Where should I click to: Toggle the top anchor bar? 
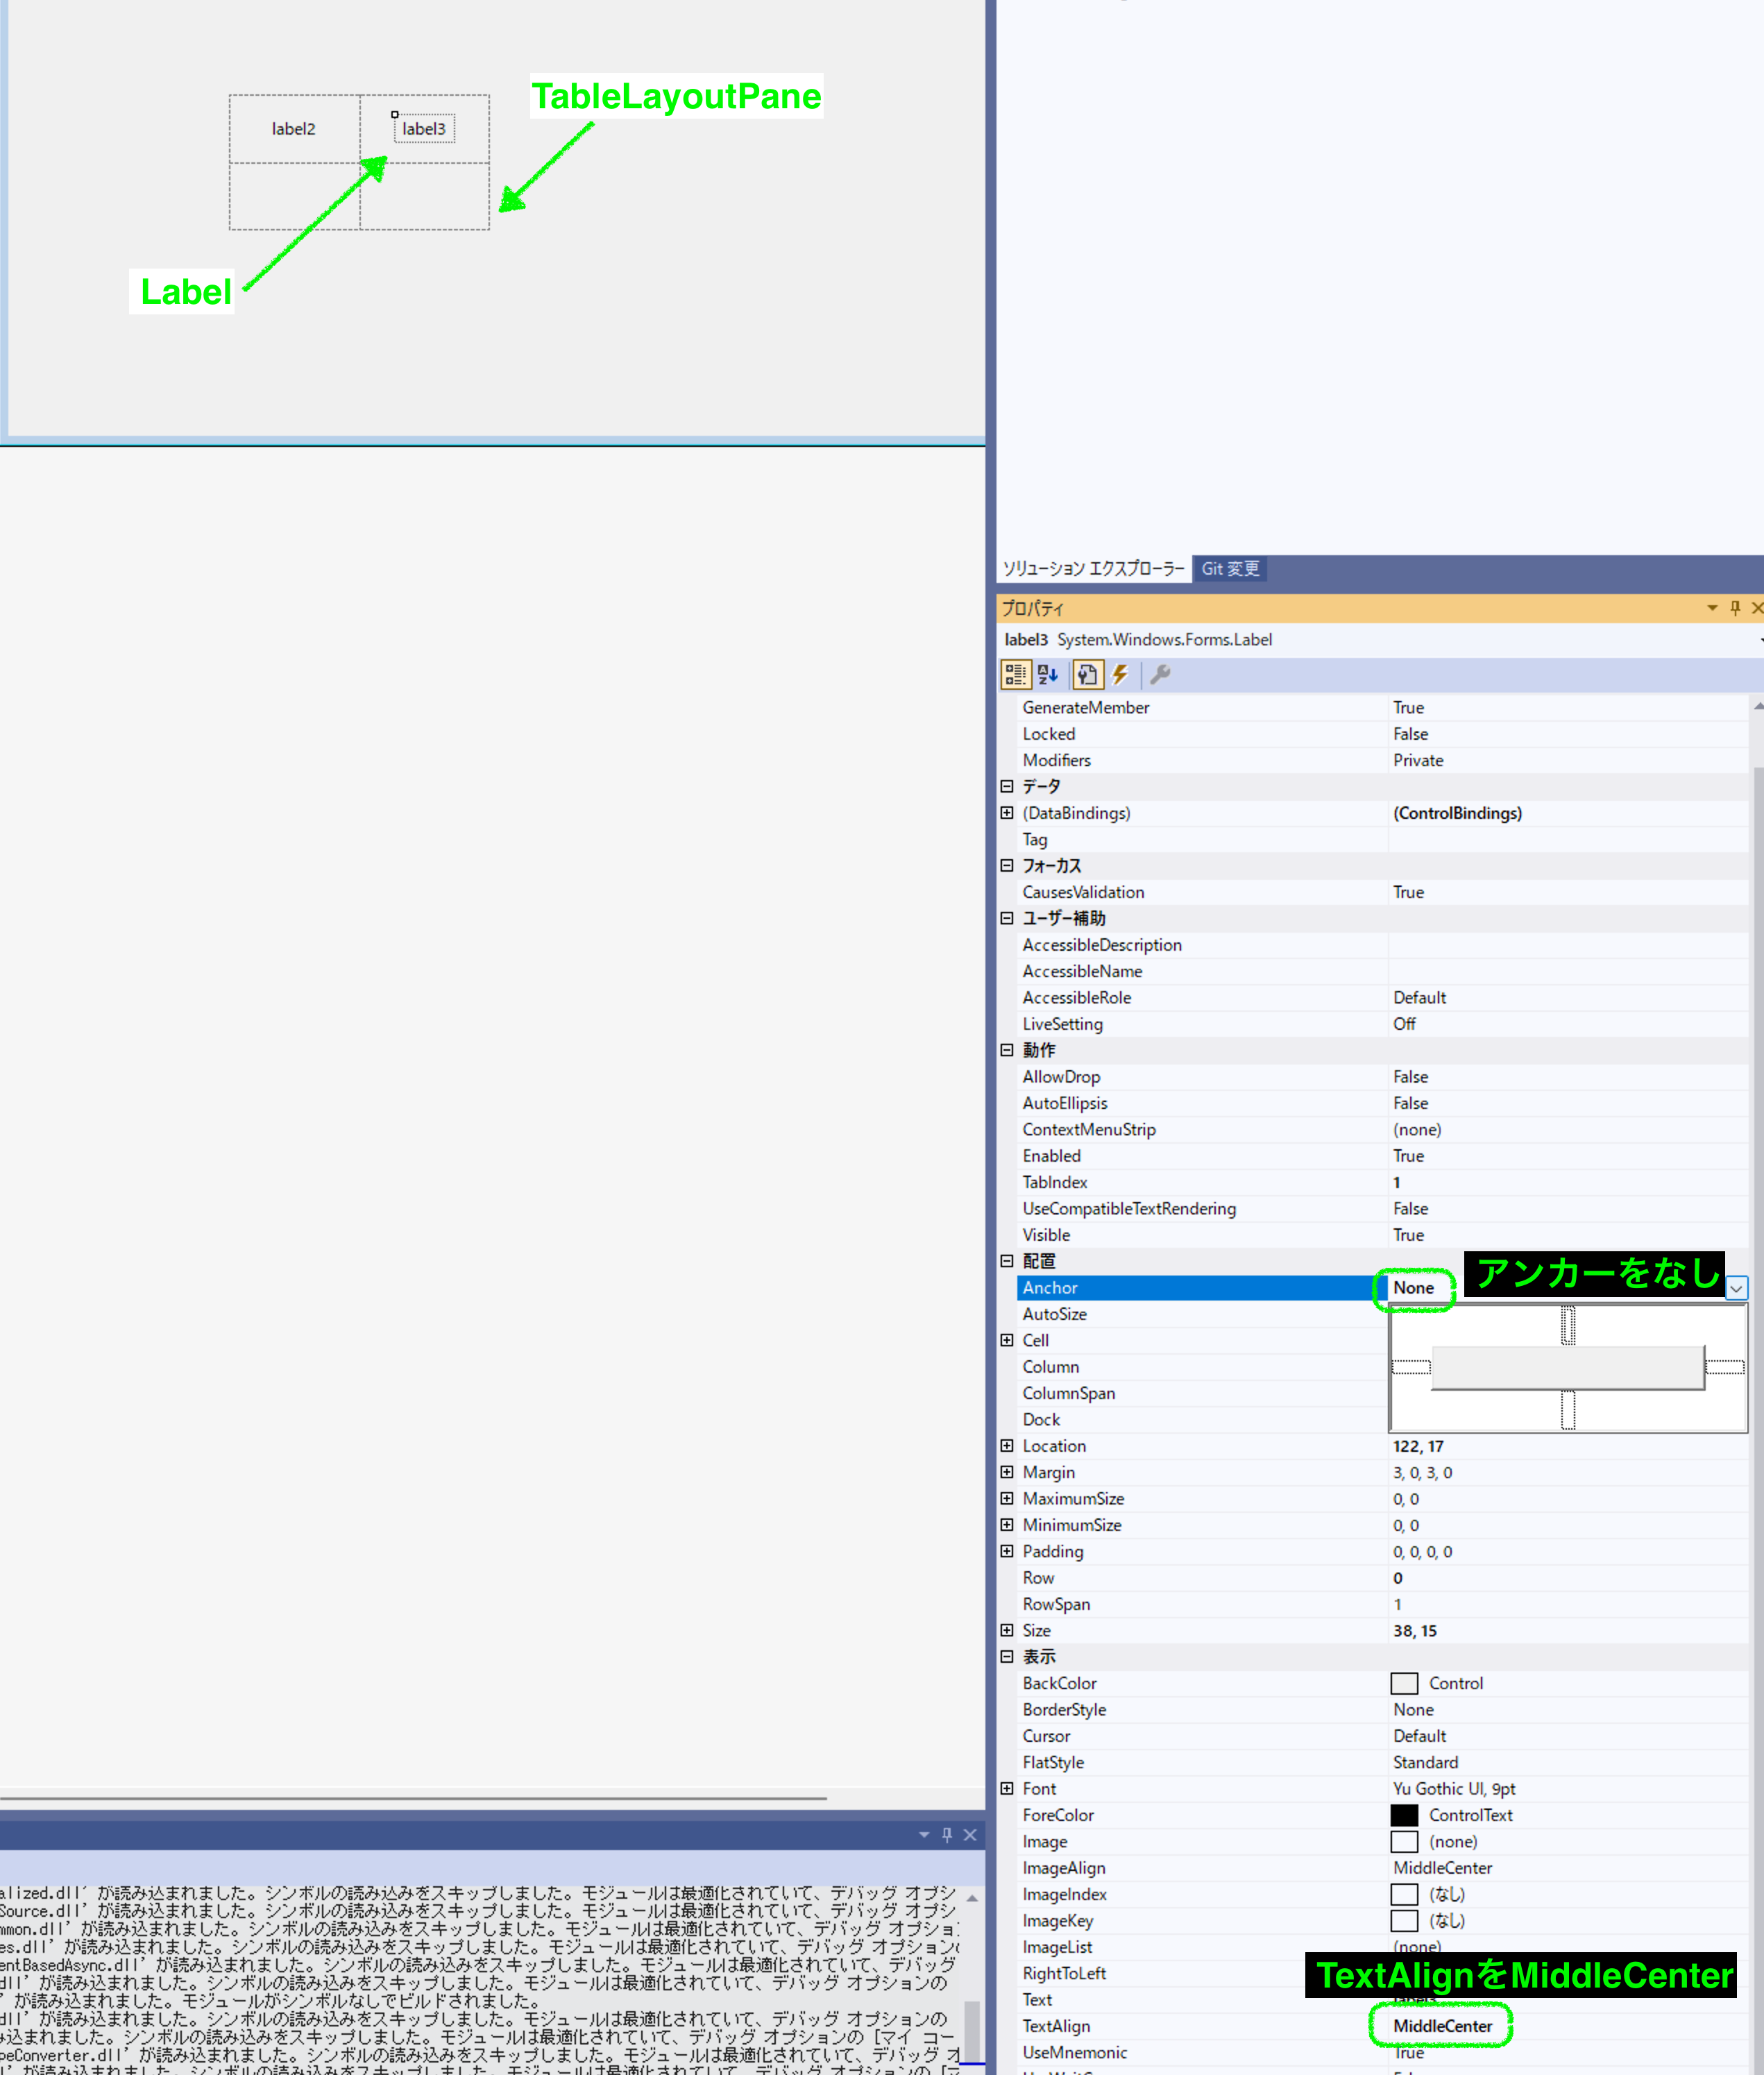tap(1568, 1326)
